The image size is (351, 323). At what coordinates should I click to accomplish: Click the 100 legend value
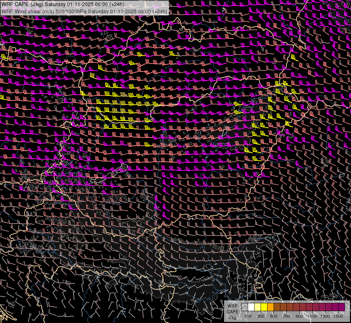[248, 316]
